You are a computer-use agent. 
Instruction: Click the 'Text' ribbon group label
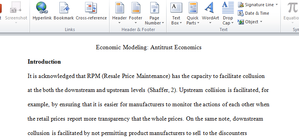point(224,29)
